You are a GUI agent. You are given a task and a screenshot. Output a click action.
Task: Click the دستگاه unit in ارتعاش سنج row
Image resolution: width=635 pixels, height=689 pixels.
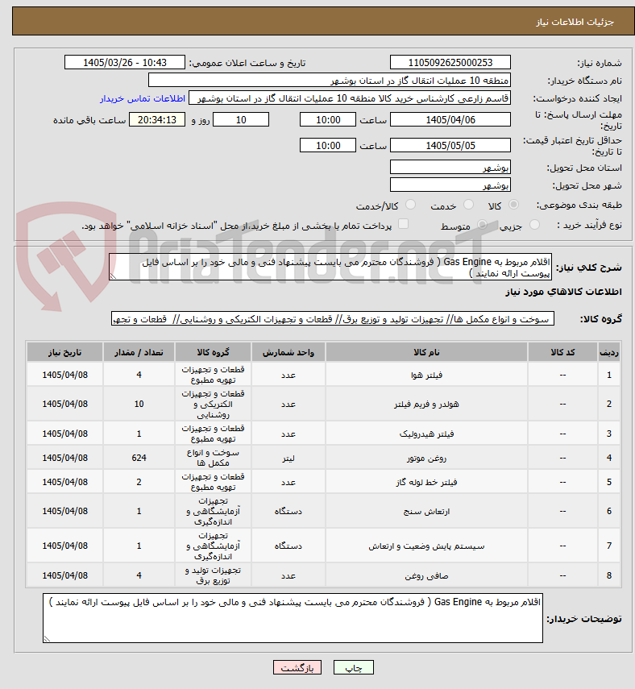pyautogui.click(x=288, y=511)
